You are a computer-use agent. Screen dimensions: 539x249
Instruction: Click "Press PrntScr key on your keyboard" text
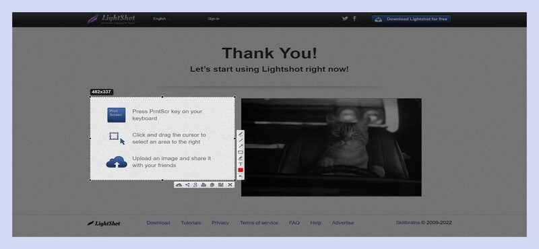[x=167, y=114]
